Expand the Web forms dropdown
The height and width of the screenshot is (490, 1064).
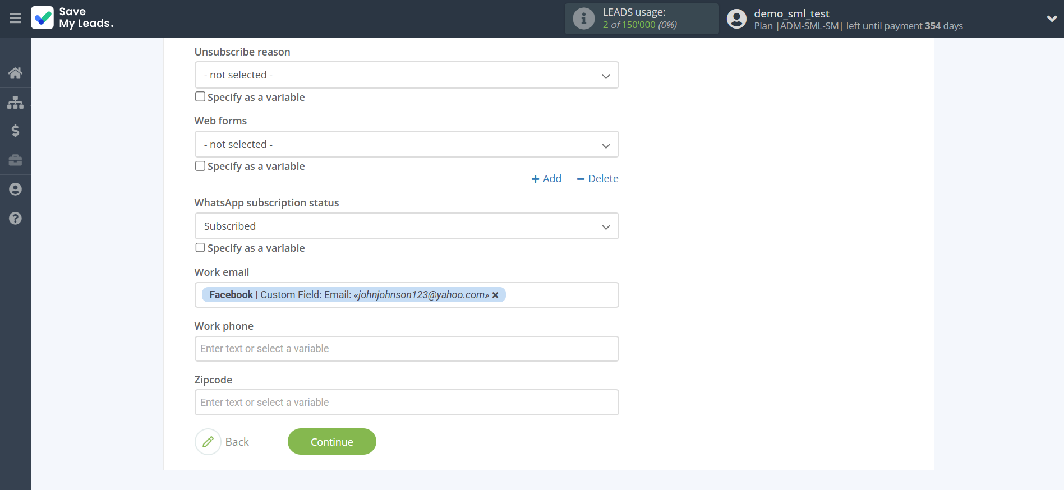click(406, 145)
